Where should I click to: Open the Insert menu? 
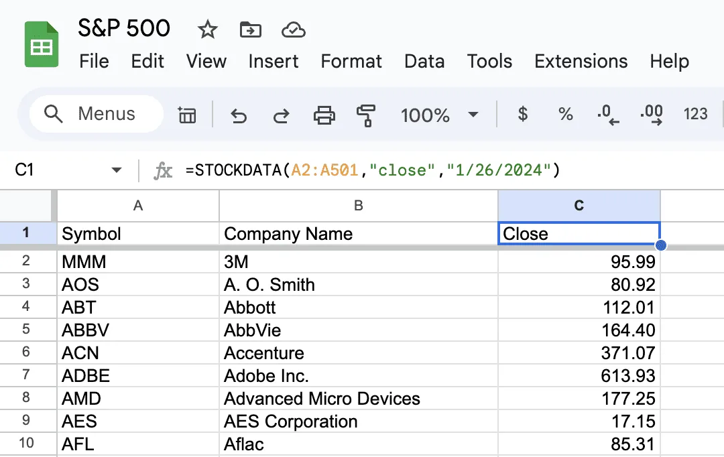(274, 61)
